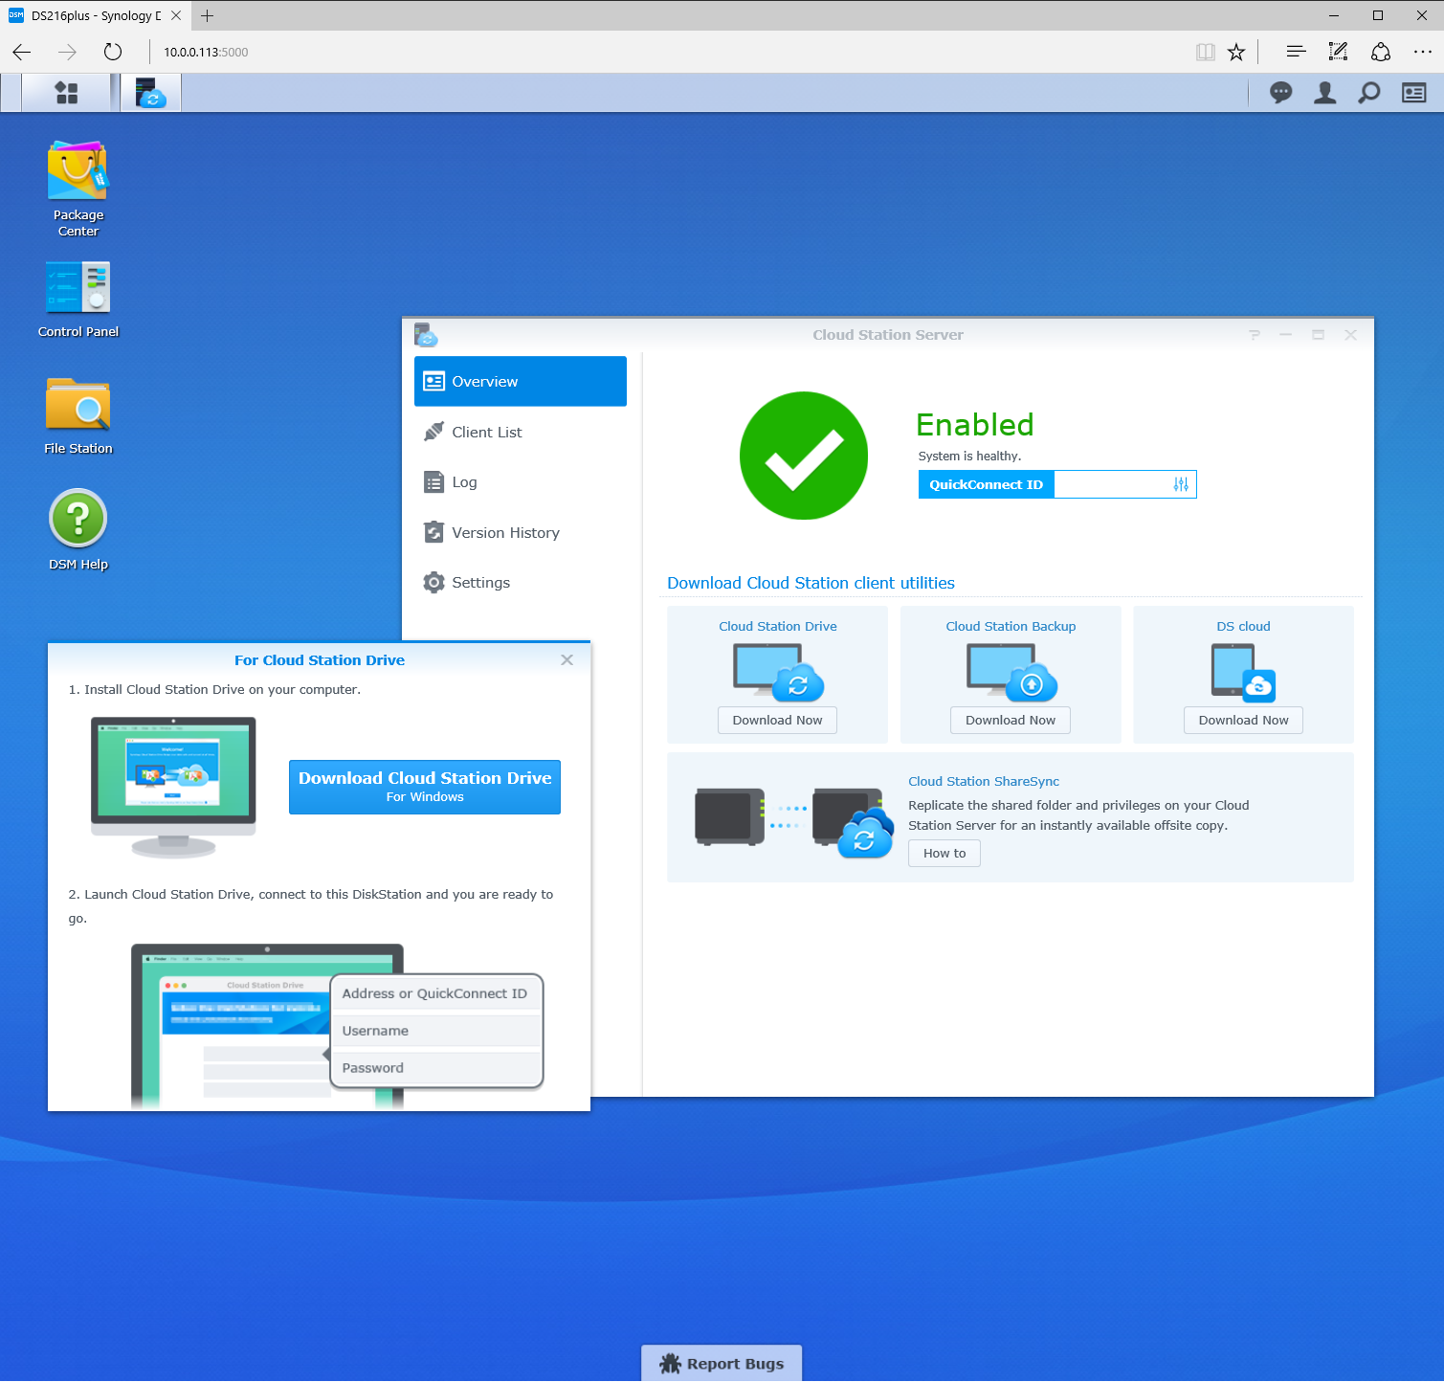Open Log section

[520, 482]
